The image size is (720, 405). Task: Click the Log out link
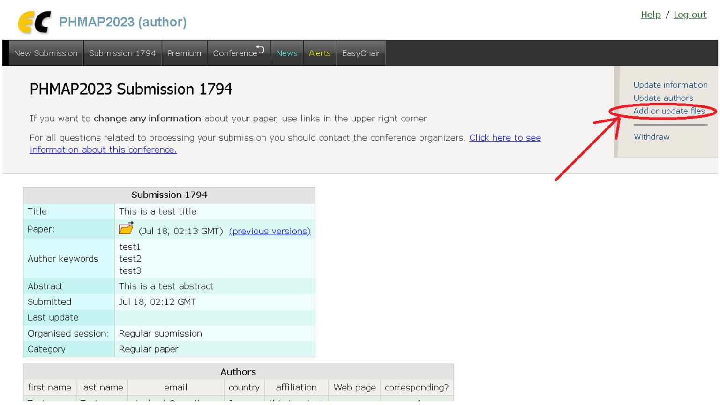coord(690,15)
